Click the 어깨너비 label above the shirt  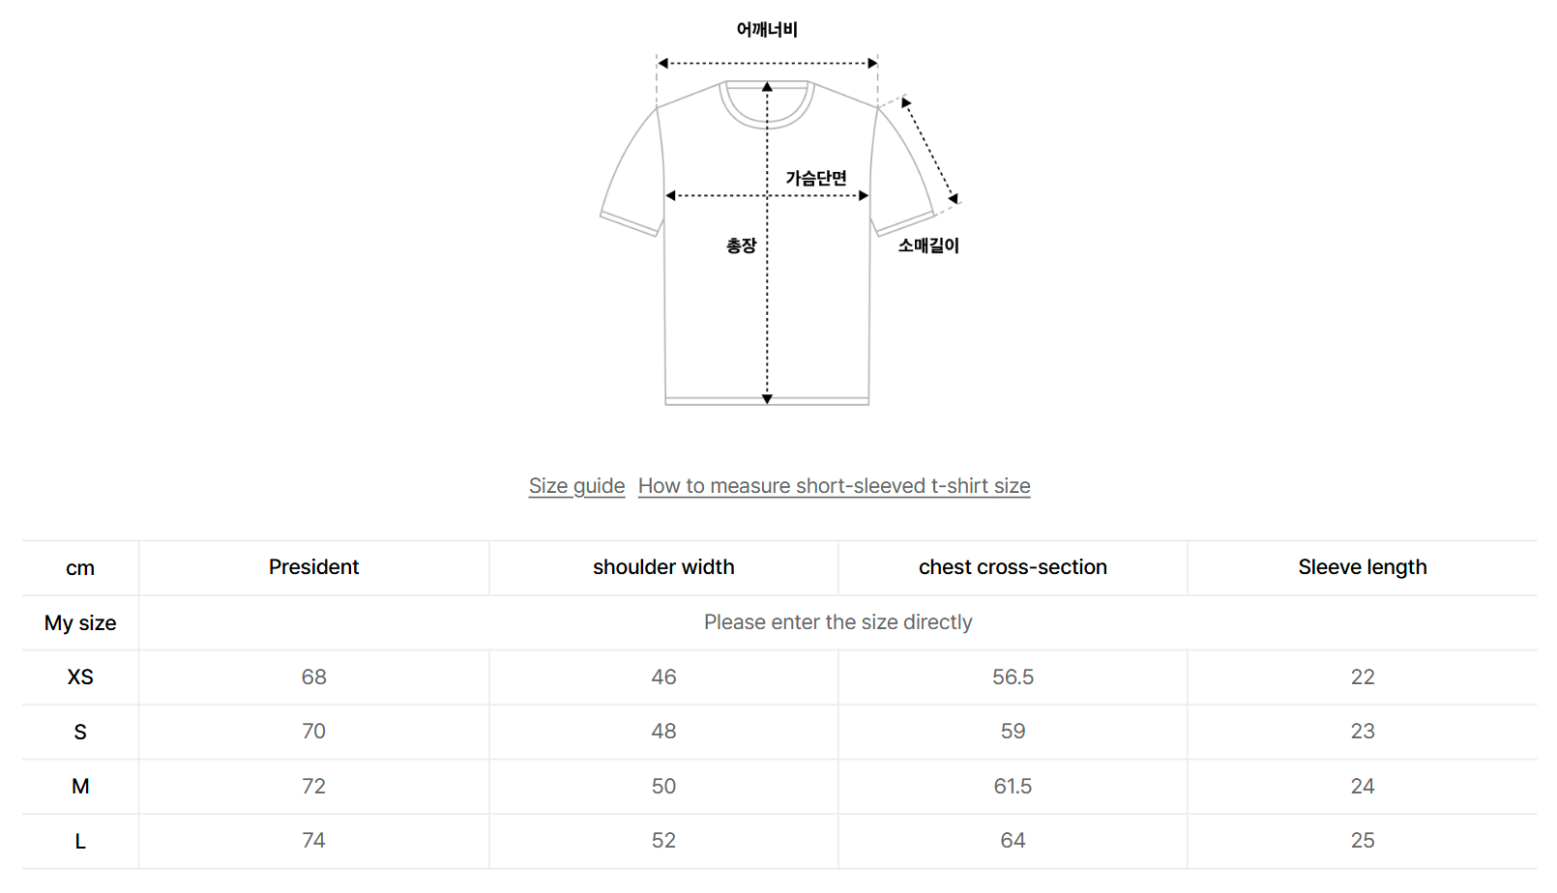point(767,30)
